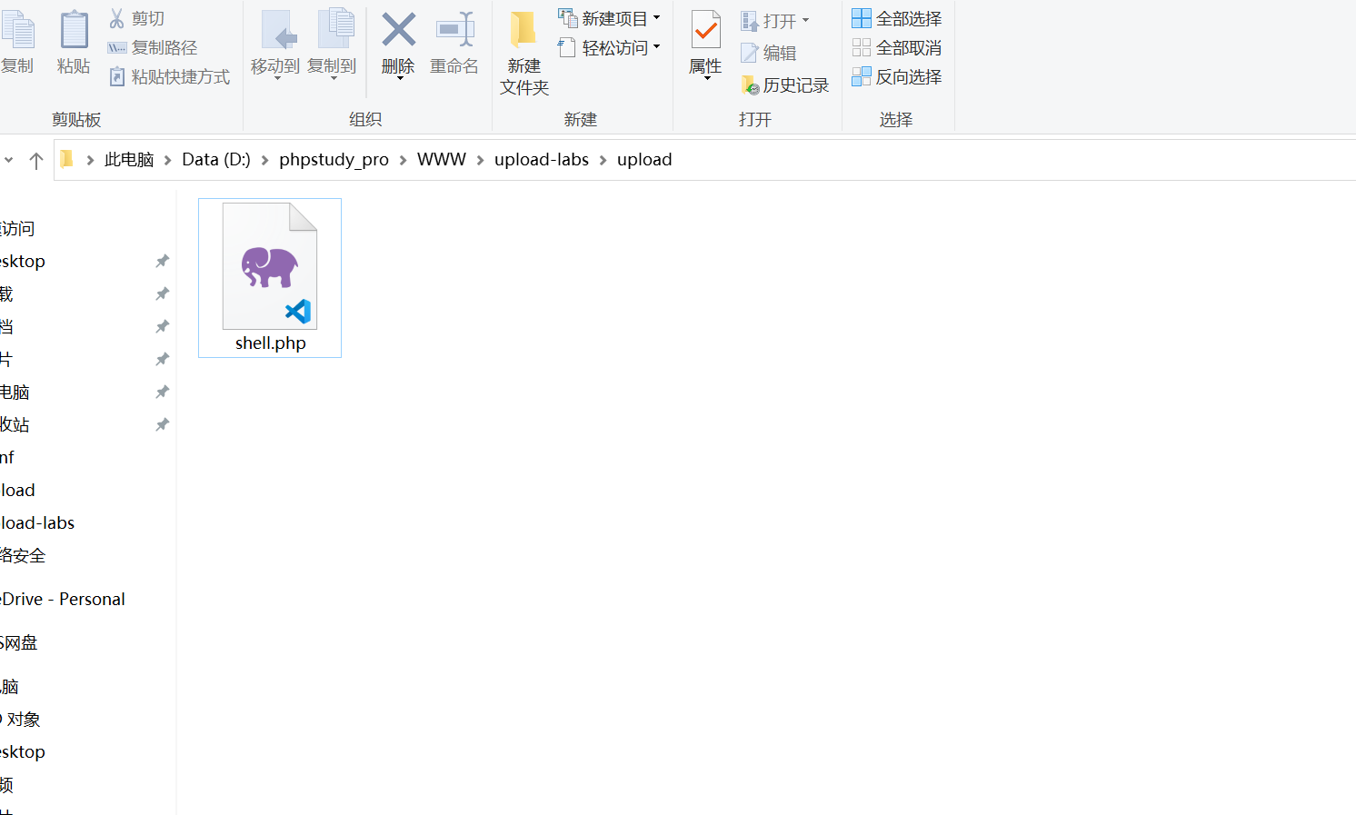Click the up arrow to parent folder
Viewport: 1356px width, 815px height.
tap(36, 159)
